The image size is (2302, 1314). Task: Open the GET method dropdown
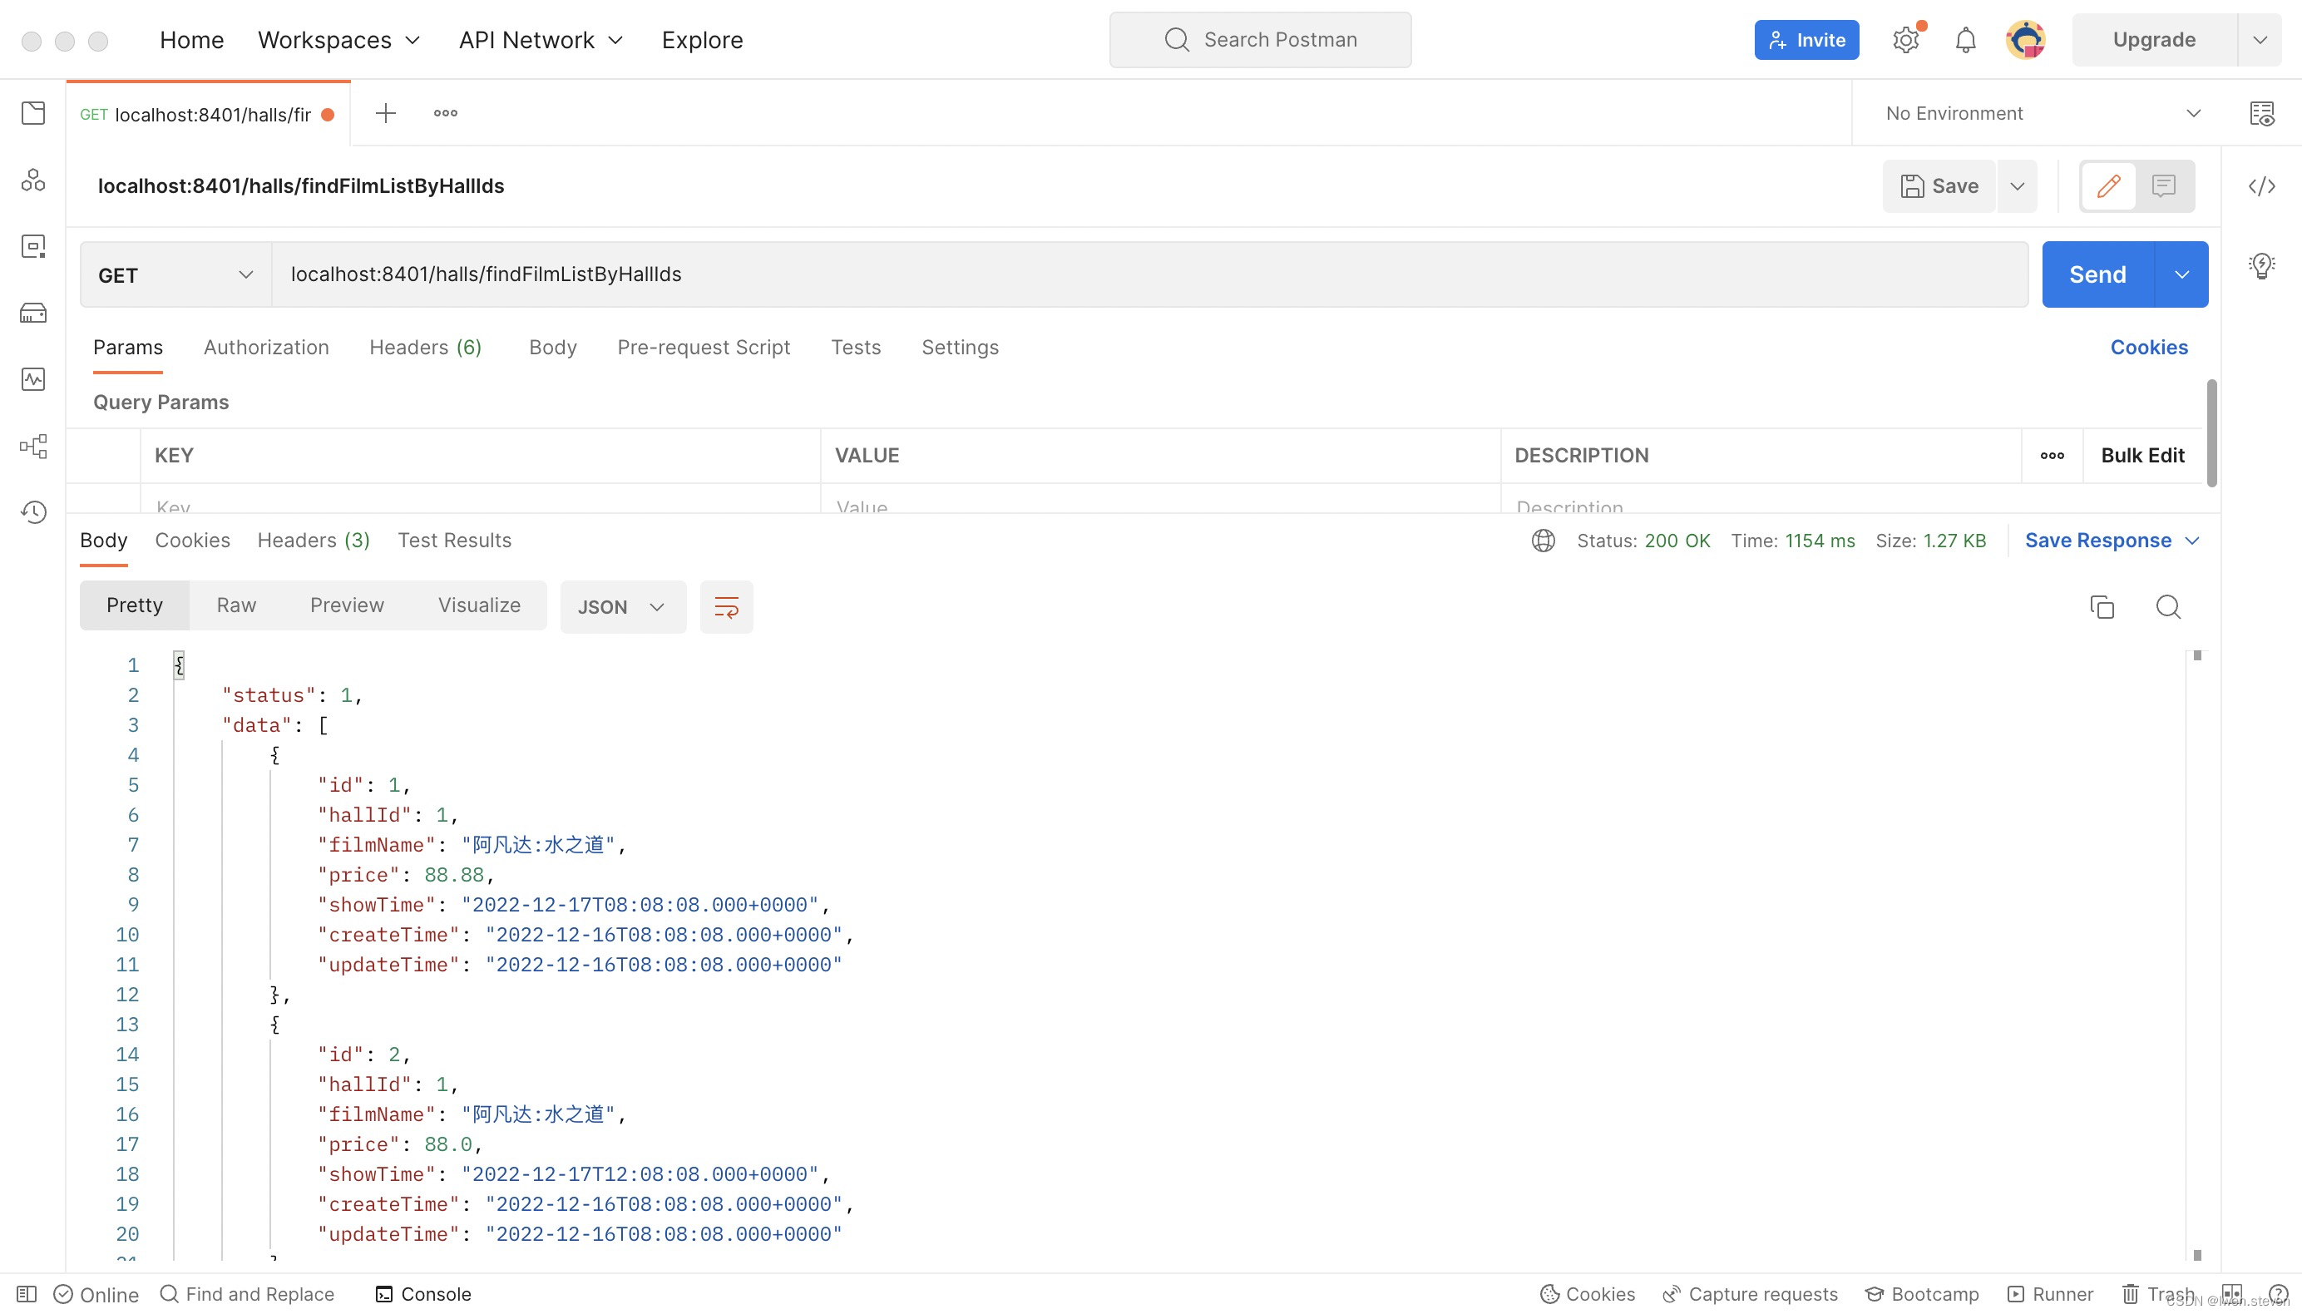coord(175,274)
